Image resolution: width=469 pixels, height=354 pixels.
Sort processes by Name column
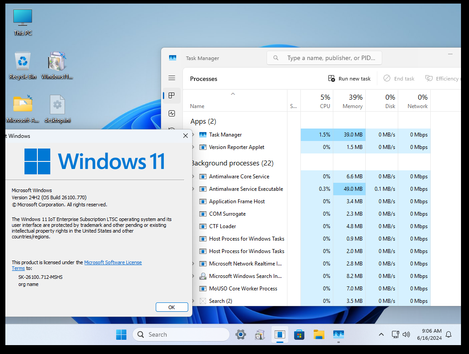(x=197, y=106)
